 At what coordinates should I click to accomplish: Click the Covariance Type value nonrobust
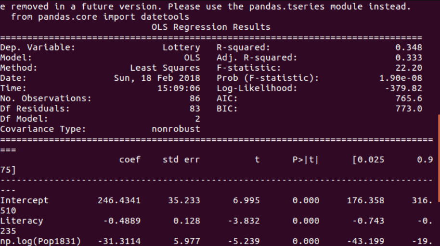pyautogui.click(x=176, y=129)
